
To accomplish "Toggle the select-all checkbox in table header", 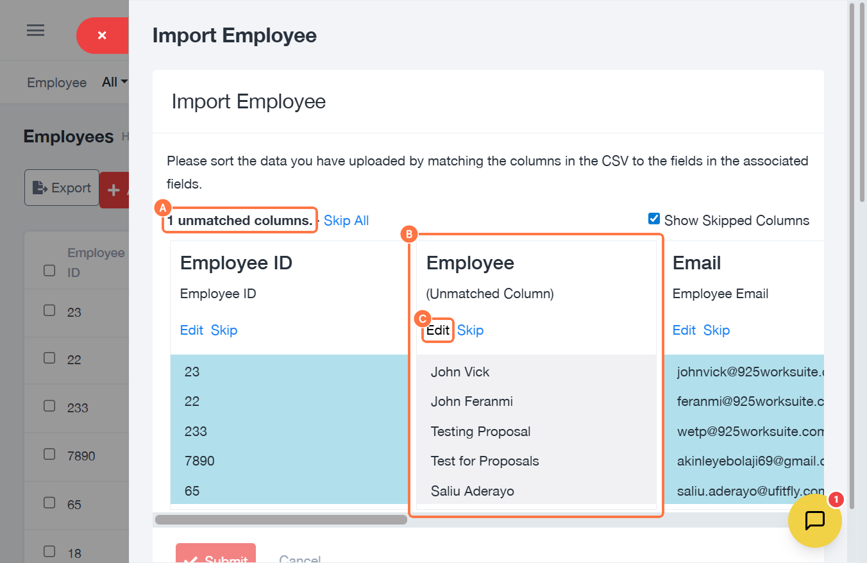I will (49, 271).
